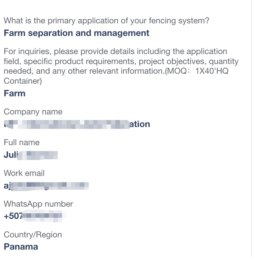Select the 'Farm' inquiry answer text
This screenshot has width=253, height=257.
click(x=14, y=93)
